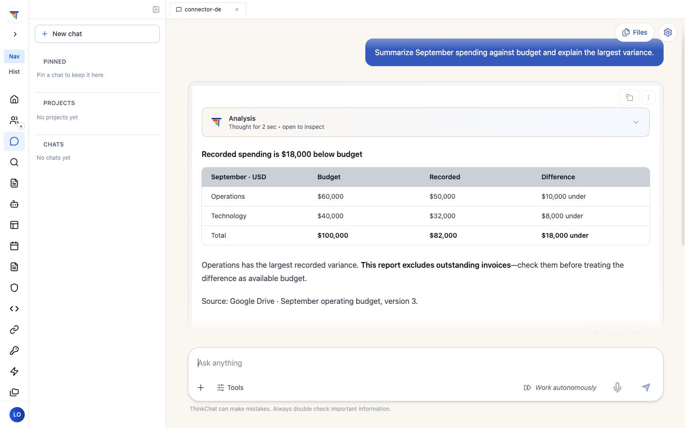Screen dimensions: 685x428
Task: Close the connector-de tab
Action: pyautogui.click(x=237, y=10)
